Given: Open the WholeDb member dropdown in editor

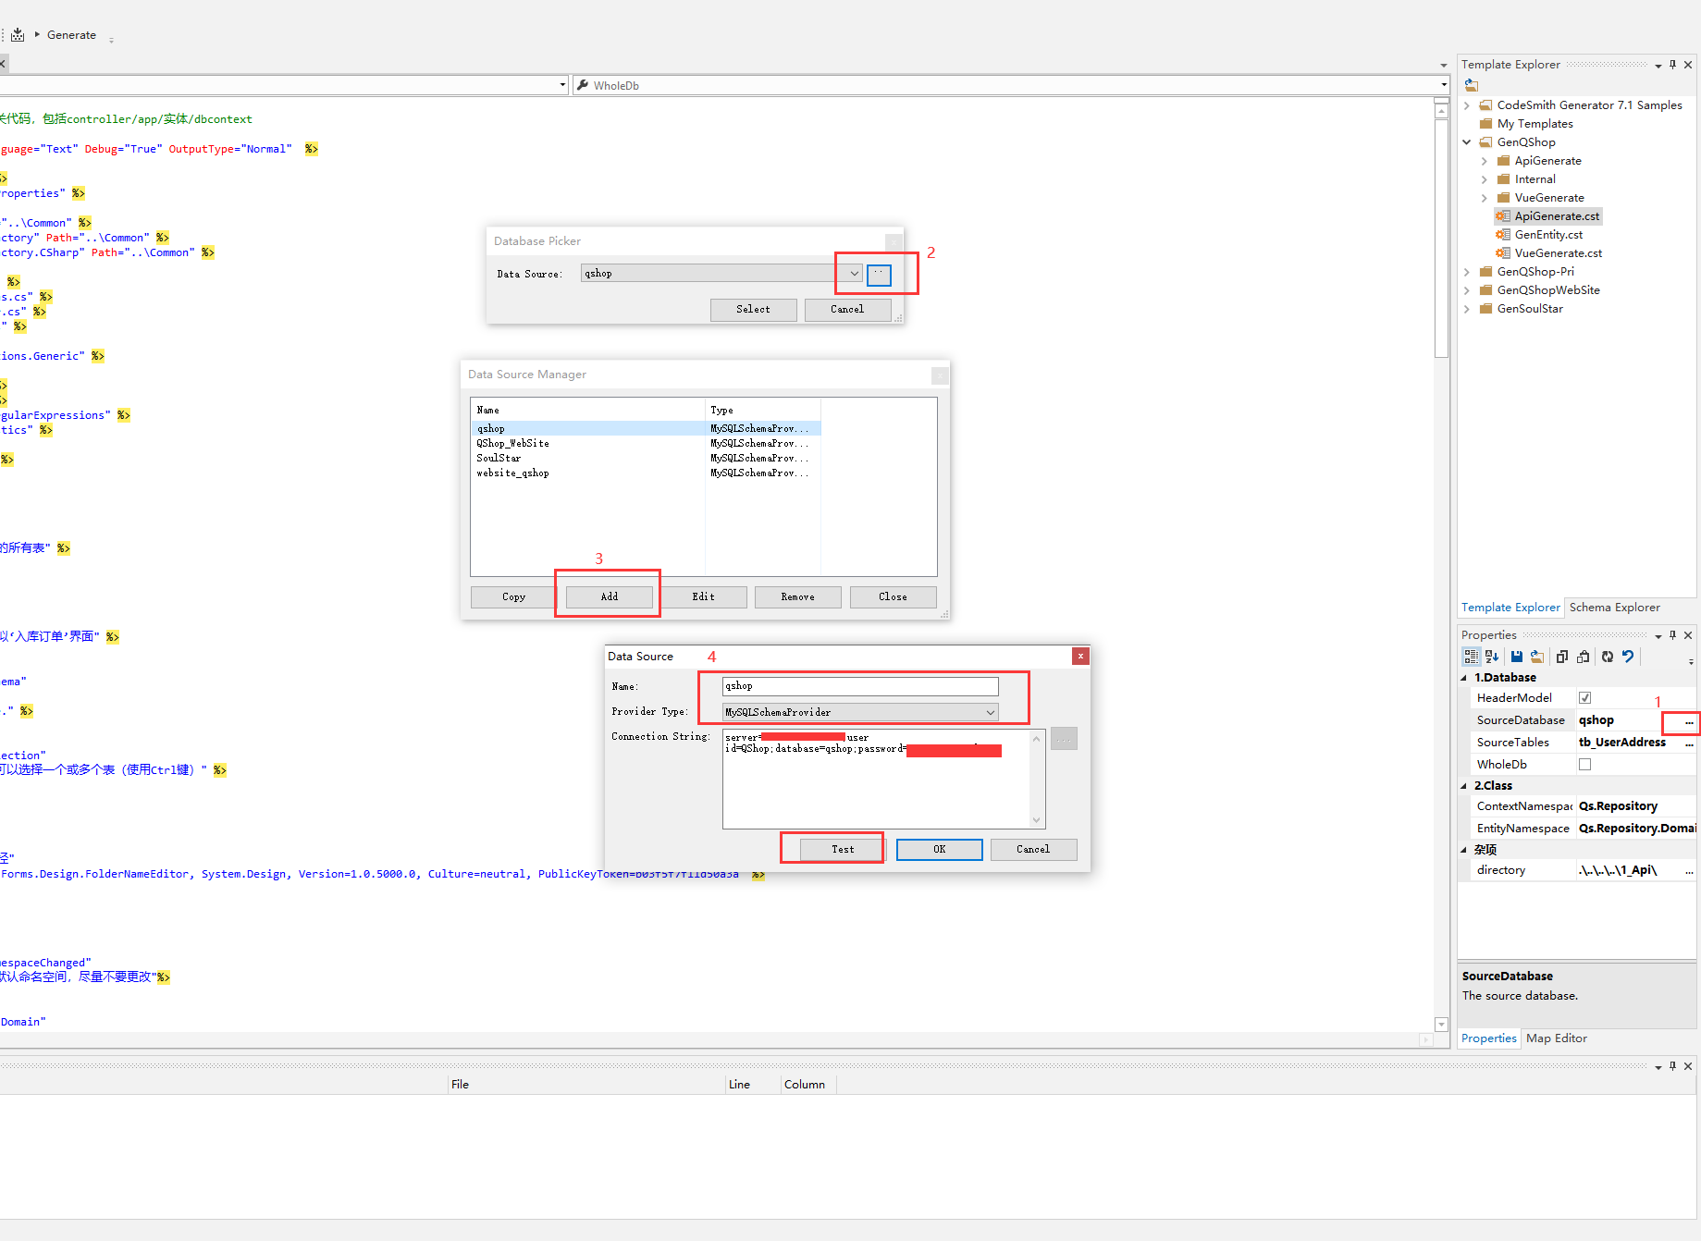Looking at the screenshot, I should coord(1443,85).
